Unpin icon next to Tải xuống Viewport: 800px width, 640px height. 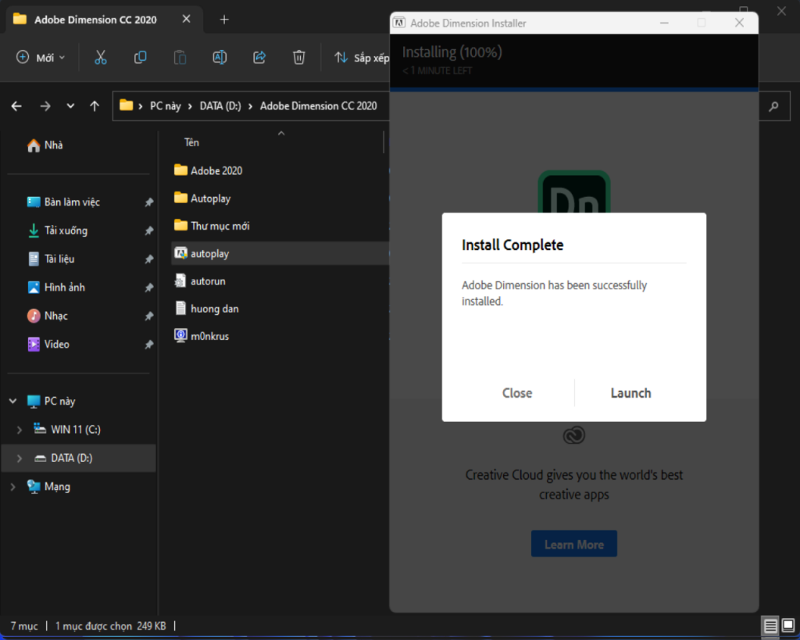click(x=149, y=231)
